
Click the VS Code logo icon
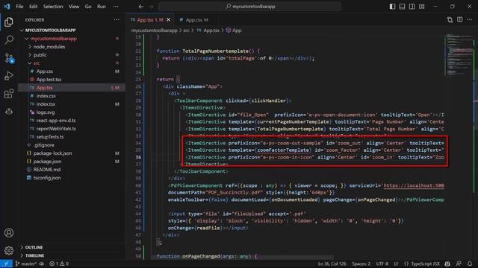[x=7, y=7]
